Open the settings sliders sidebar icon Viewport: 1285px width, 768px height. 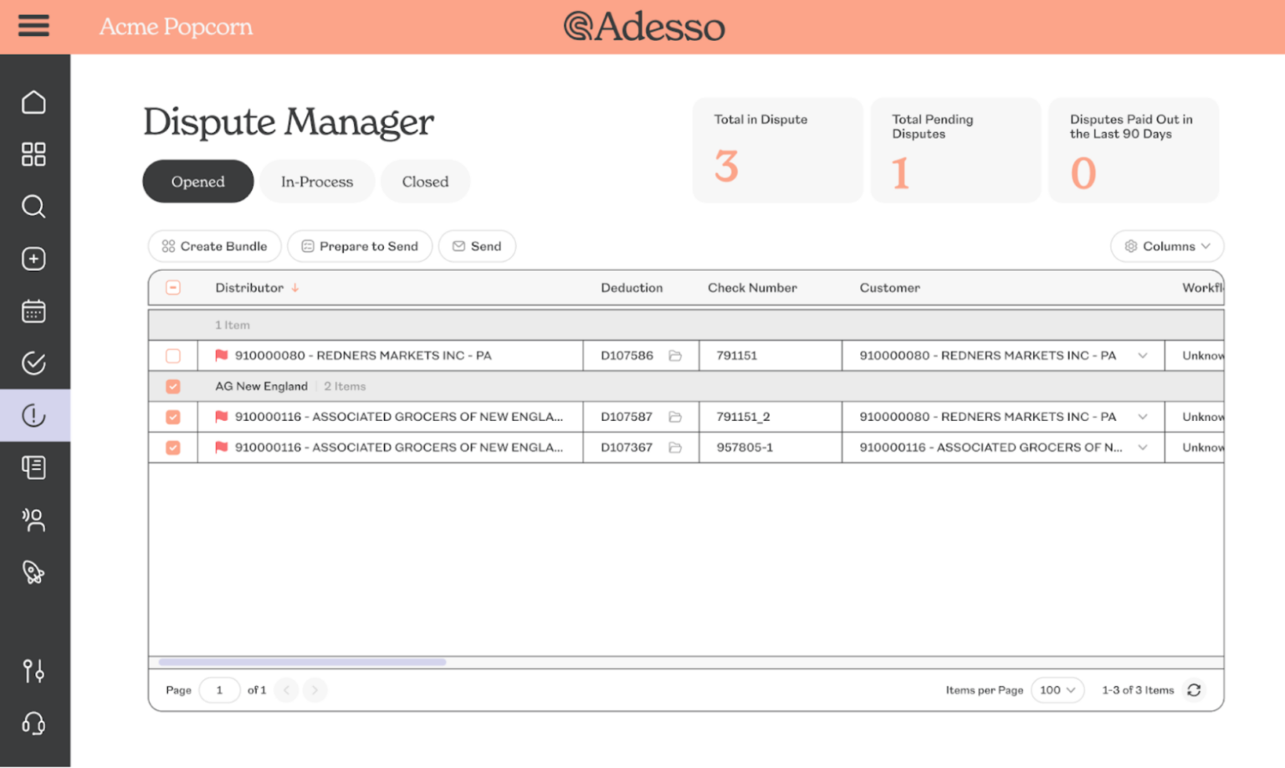[33, 671]
